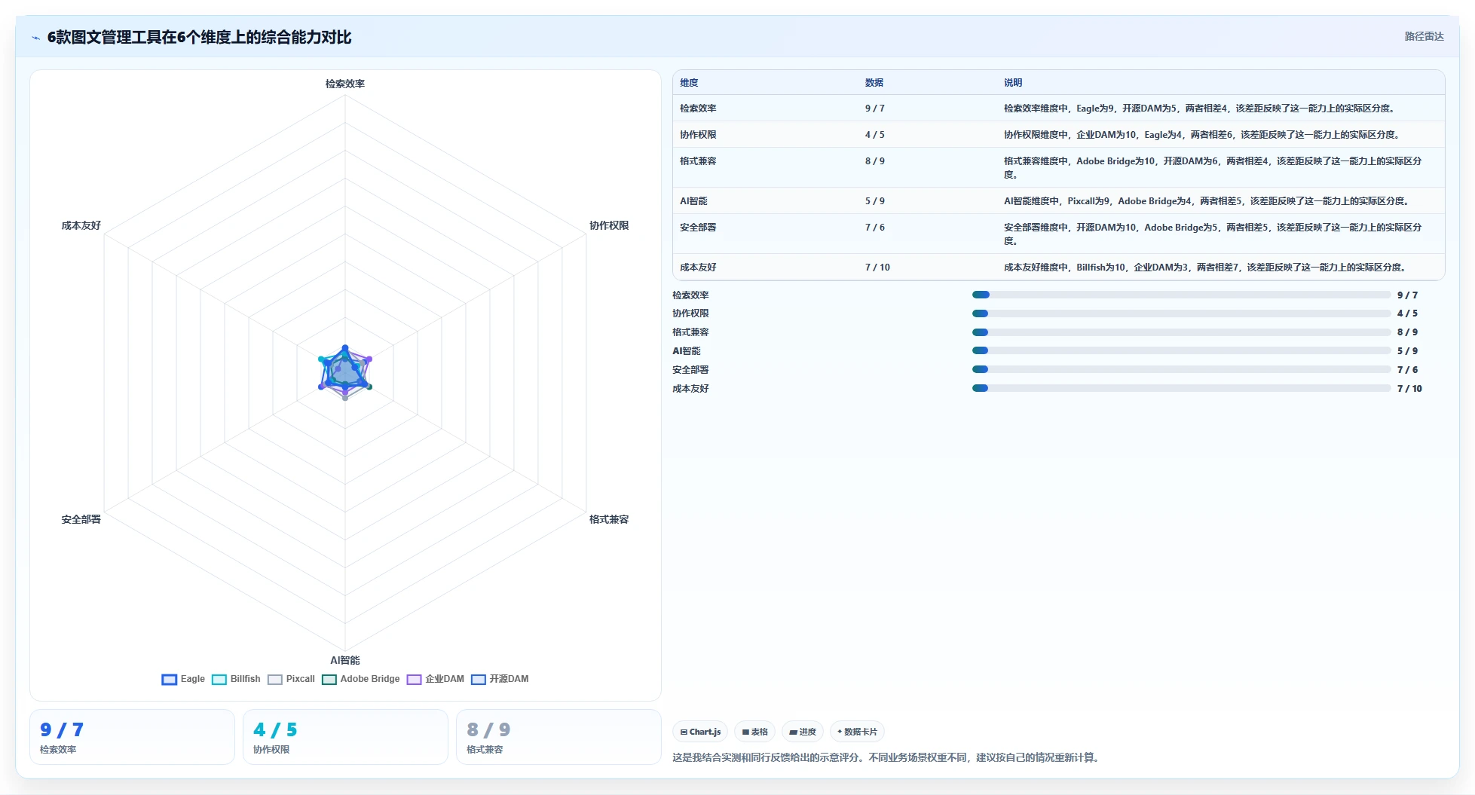Hide the Billfish series via its legend entry

pos(236,679)
